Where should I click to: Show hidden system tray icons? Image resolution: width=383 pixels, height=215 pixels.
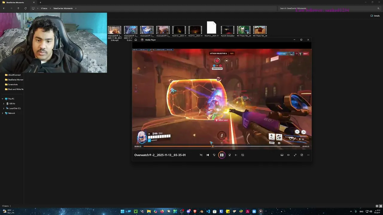tap(351, 211)
